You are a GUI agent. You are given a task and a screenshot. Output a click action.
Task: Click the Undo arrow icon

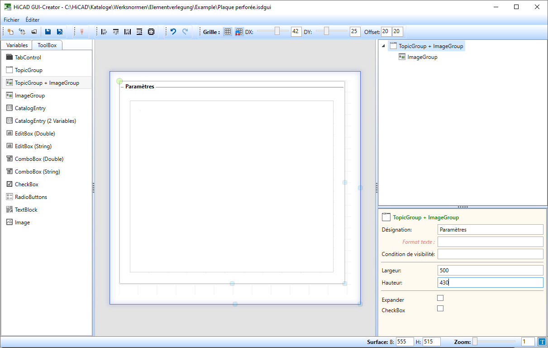(173, 32)
